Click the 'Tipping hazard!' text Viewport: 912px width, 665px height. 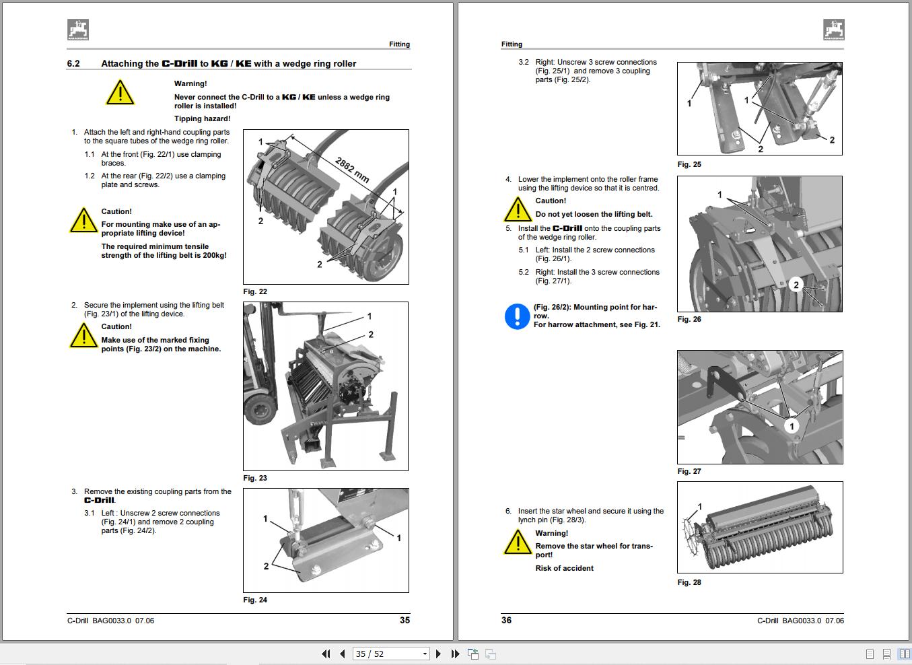click(x=202, y=118)
